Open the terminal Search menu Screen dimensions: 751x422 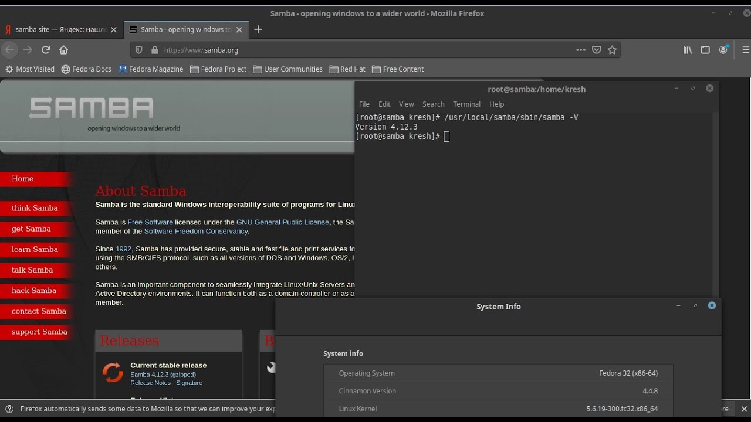coord(434,104)
